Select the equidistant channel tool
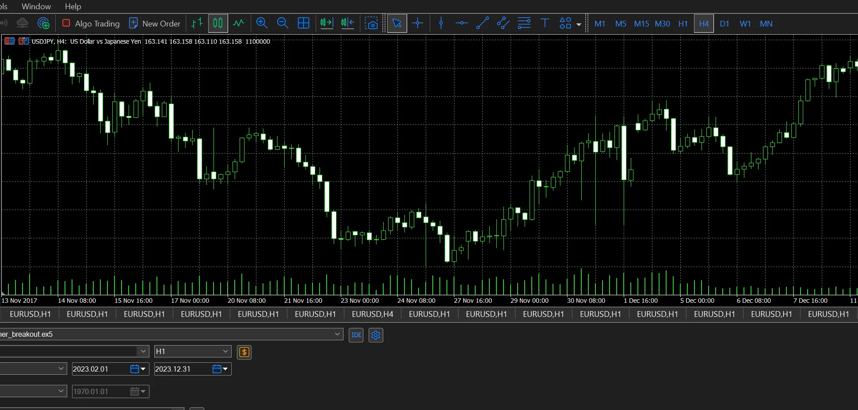This screenshot has width=858, height=410. coord(503,23)
